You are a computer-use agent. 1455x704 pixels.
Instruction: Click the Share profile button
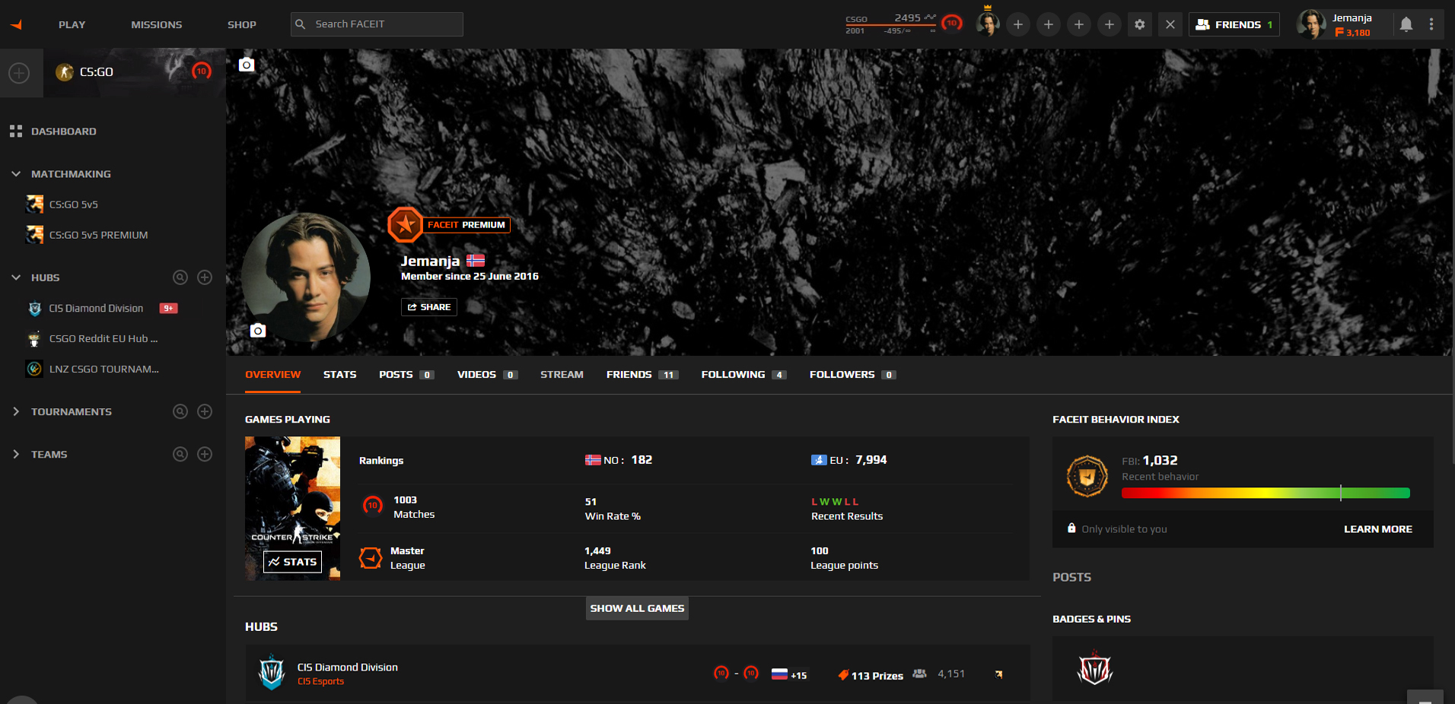click(x=429, y=307)
